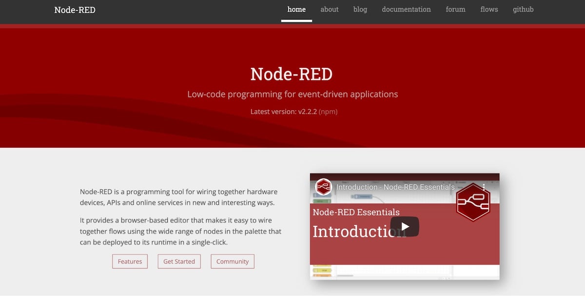585x296 pixels.
Task: Open the github link in navigation
Action: [x=523, y=9]
